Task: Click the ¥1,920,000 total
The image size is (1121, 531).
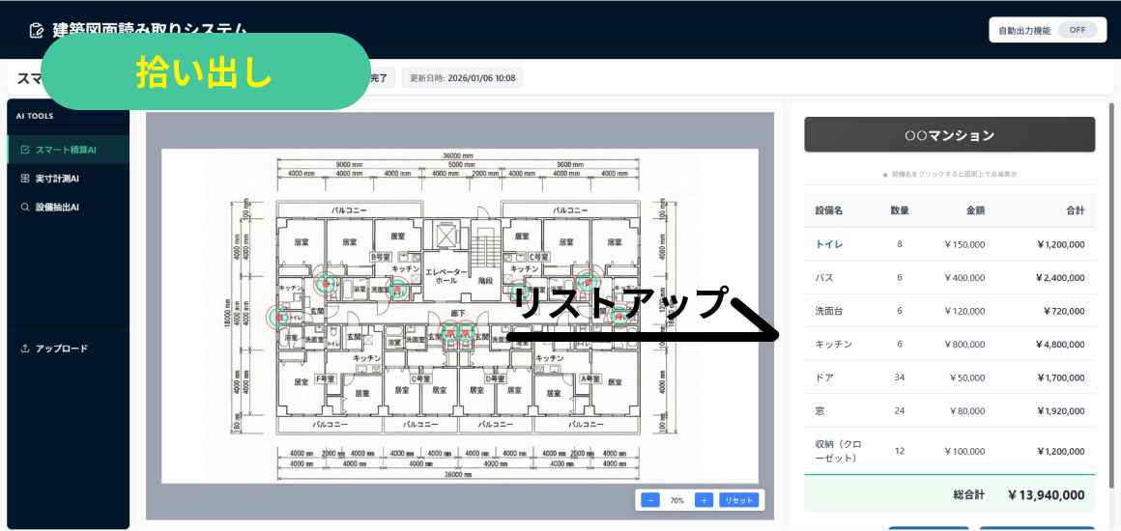Action: (x=1061, y=411)
